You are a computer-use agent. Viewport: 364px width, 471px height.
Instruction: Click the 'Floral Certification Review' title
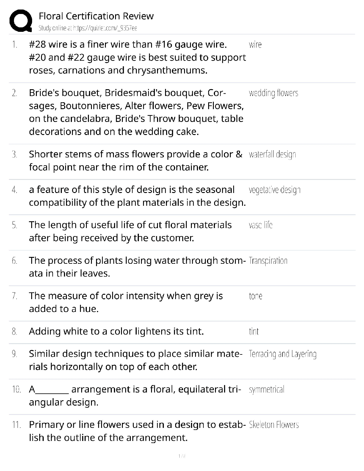[96, 16]
